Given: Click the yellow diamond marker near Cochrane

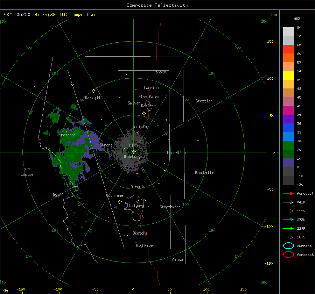Looking at the screenshot, I should (x=120, y=202).
